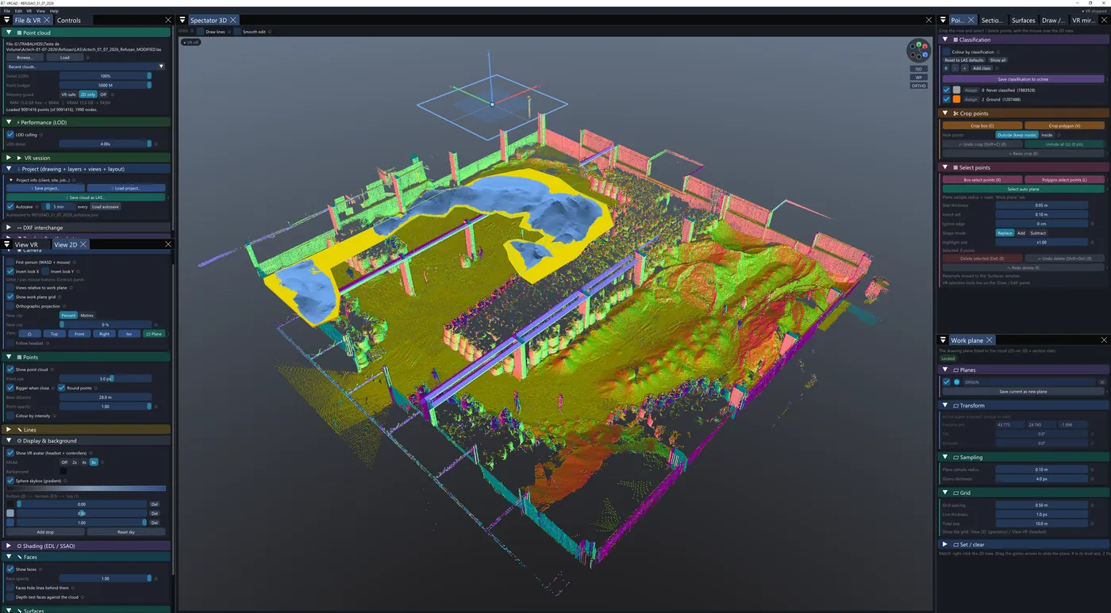The width and height of the screenshot is (1111, 613).
Task: Close the Spectator 3D tab with its X
Action: click(x=233, y=20)
